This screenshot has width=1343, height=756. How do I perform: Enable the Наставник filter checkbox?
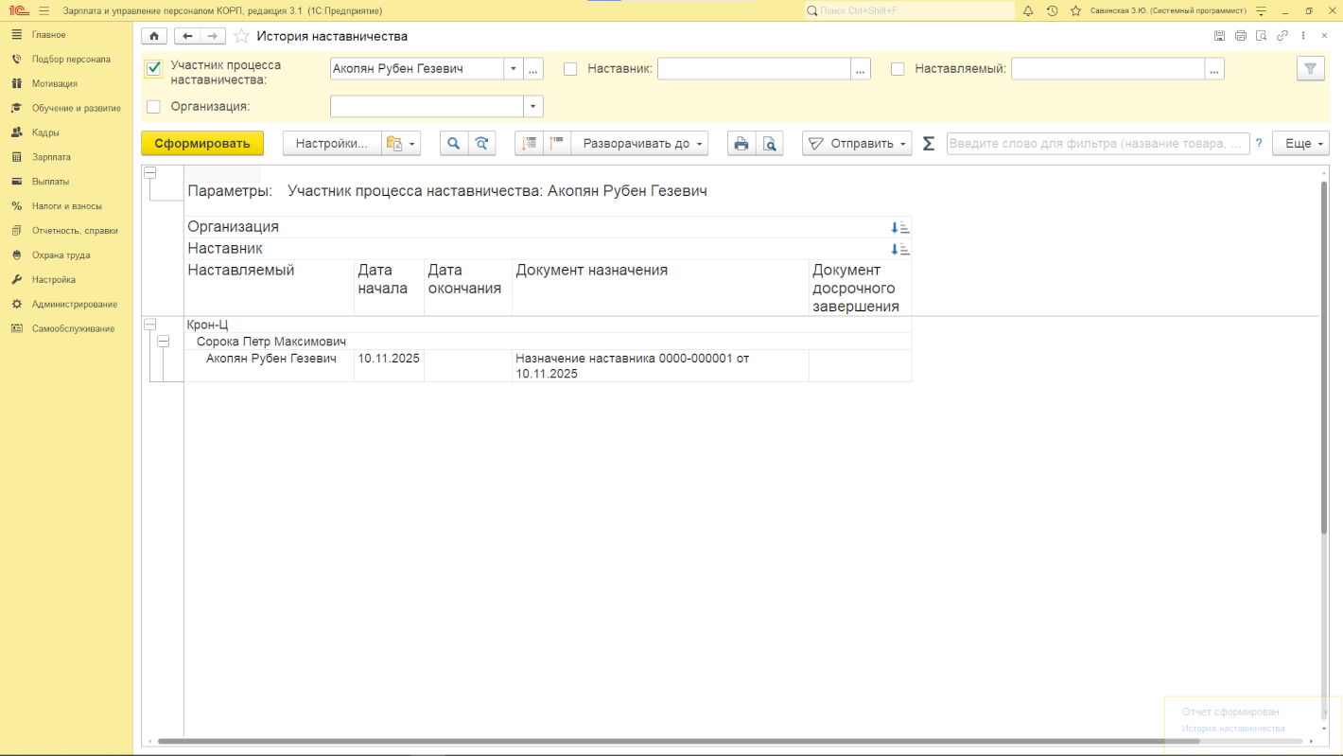pos(570,69)
